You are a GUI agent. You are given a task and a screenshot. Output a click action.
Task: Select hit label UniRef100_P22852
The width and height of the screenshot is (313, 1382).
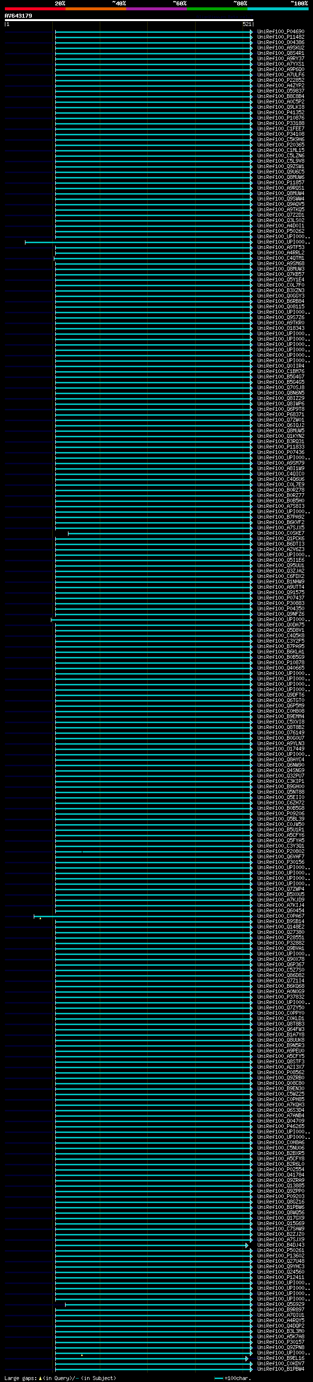click(280, 80)
